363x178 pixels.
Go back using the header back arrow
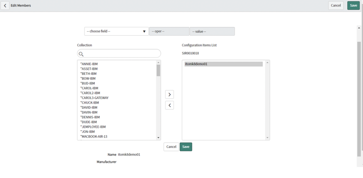click(x=5, y=5)
